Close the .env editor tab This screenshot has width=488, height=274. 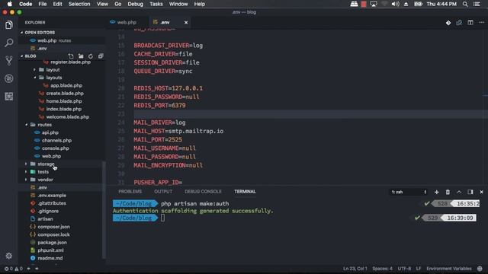coord(186,22)
